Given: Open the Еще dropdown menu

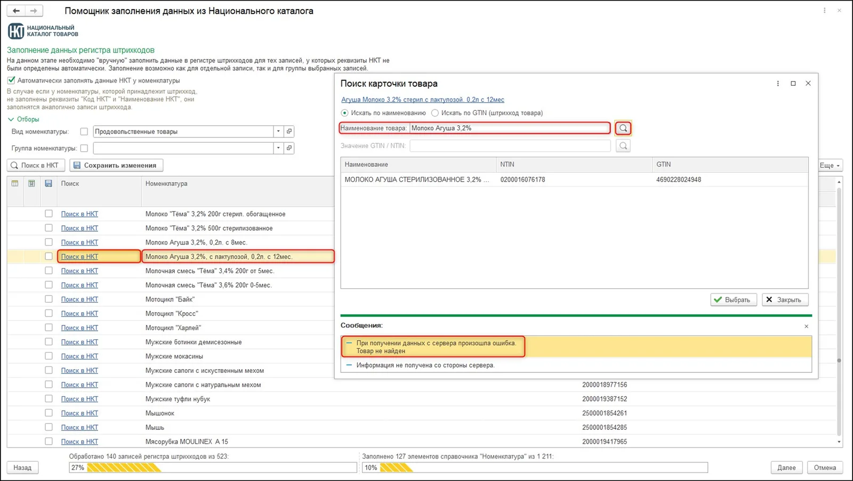Looking at the screenshot, I should 830,165.
